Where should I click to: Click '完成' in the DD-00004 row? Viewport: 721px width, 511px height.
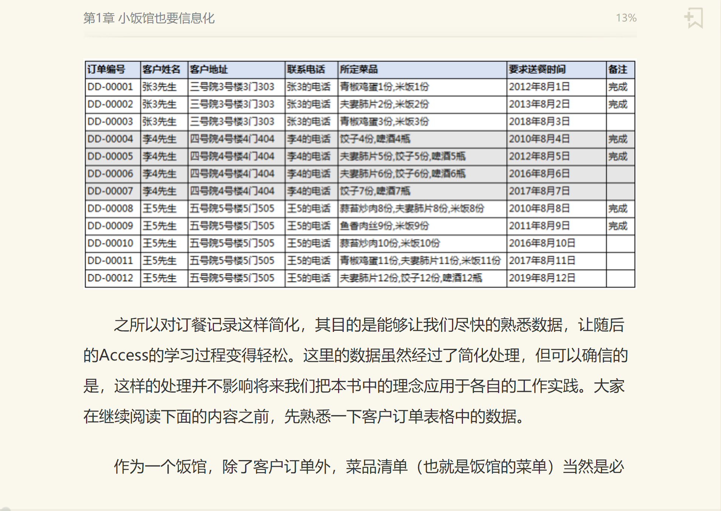tap(618, 139)
